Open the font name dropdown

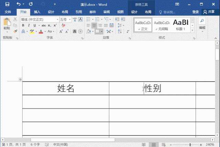click(57, 20)
